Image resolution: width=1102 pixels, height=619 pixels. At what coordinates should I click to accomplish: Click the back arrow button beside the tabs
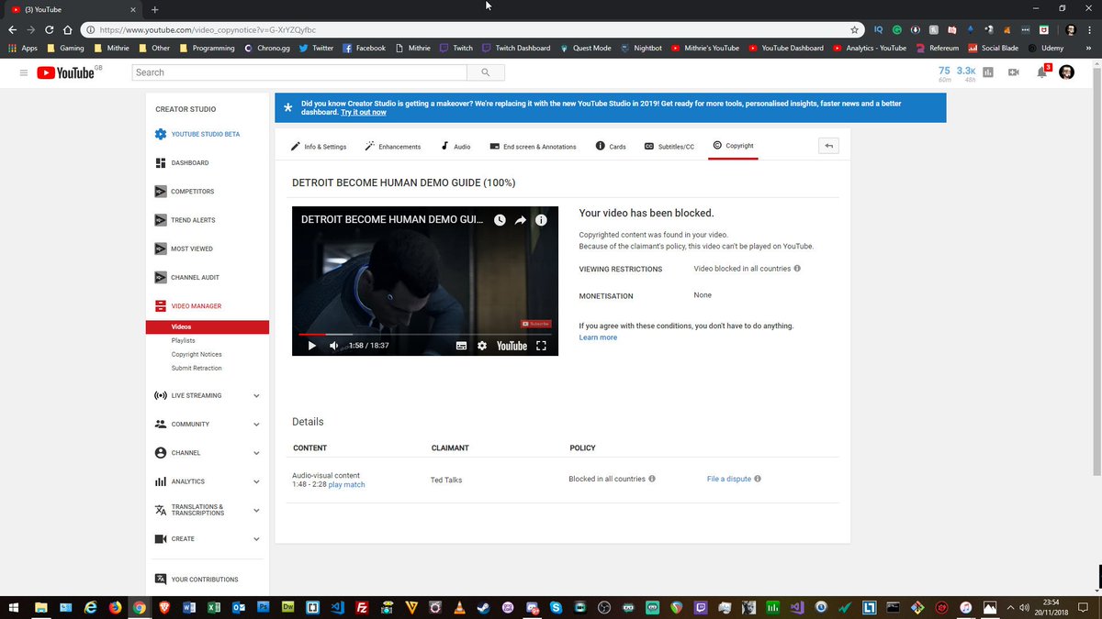(x=828, y=146)
